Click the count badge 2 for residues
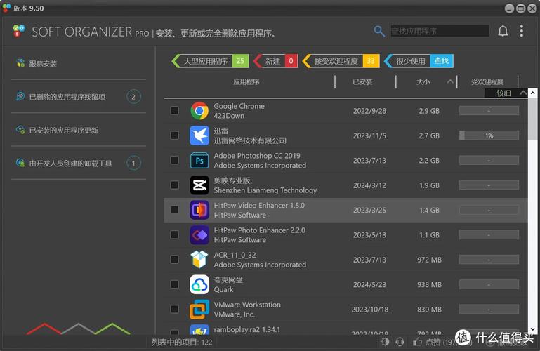The width and height of the screenshot is (540, 351). point(133,97)
